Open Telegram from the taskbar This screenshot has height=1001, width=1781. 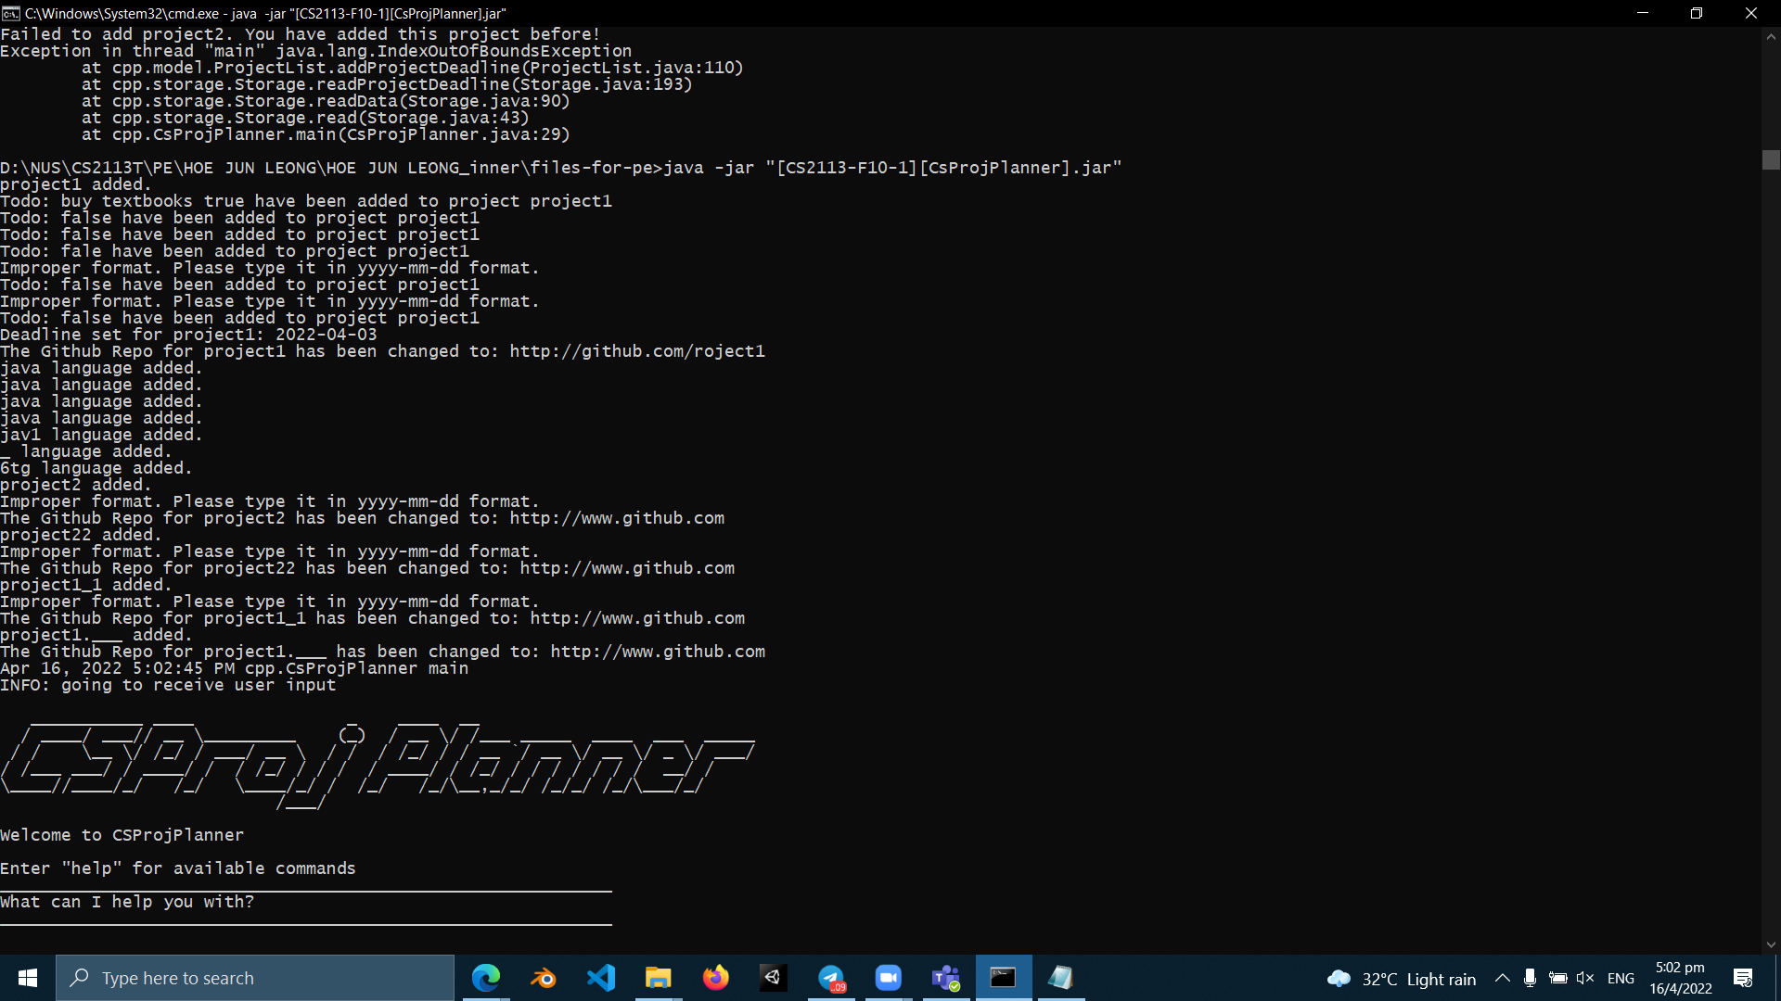tap(831, 978)
